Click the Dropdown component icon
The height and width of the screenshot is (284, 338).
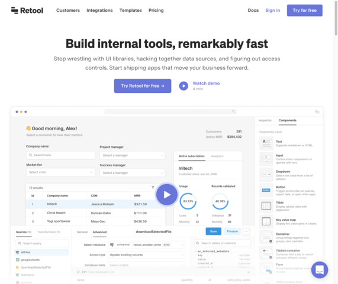click(x=266, y=175)
